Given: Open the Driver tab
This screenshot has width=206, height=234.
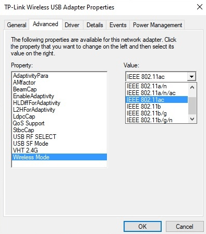Looking at the screenshot, I should click(x=72, y=25).
